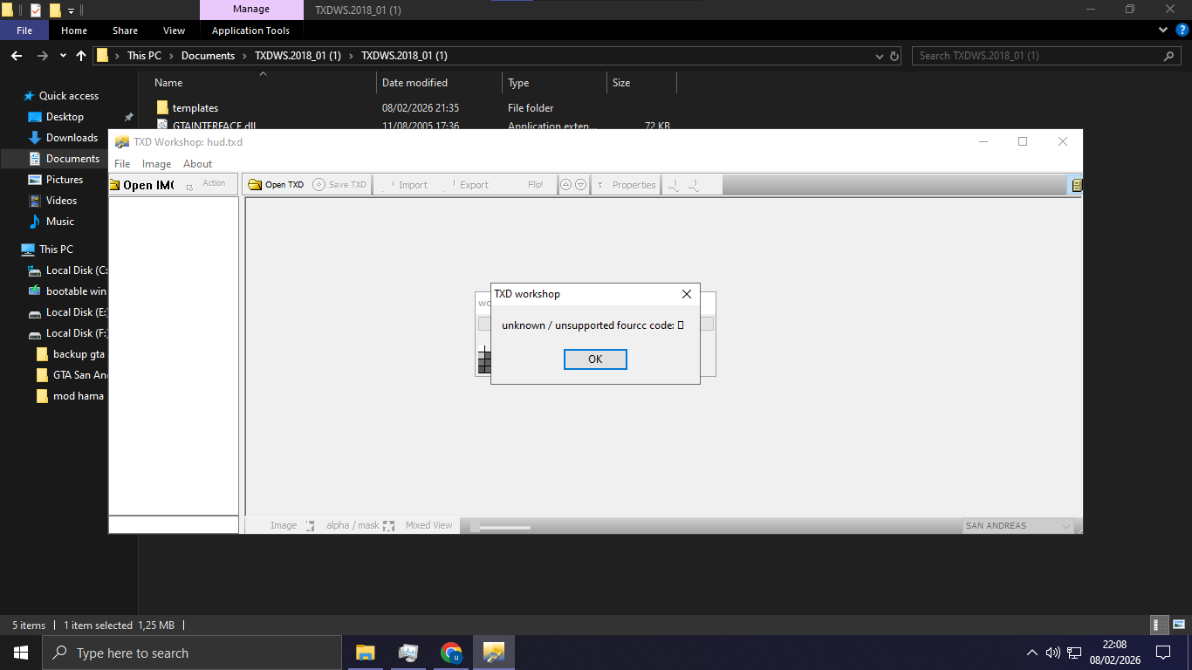This screenshot has width=1192, height=670.
Task: Open the Application Tools ribbon tab
Action: point(250,31)
